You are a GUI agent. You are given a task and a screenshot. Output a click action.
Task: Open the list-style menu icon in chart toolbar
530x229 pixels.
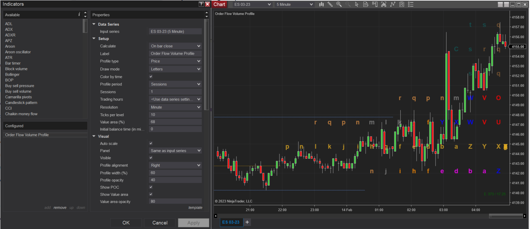click(x=411, y=4)
